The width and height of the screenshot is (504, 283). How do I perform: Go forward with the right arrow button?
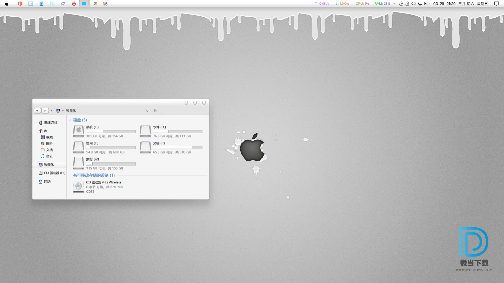tap(45, 111)
